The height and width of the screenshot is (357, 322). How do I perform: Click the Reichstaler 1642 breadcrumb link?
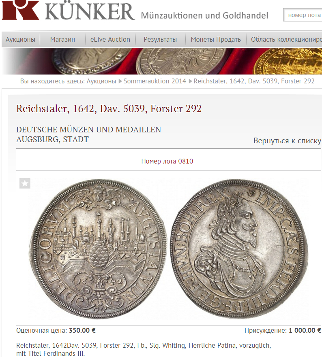254,81
